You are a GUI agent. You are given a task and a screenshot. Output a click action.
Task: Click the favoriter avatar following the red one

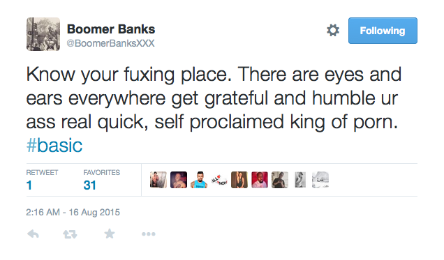(x=280, y=180)
